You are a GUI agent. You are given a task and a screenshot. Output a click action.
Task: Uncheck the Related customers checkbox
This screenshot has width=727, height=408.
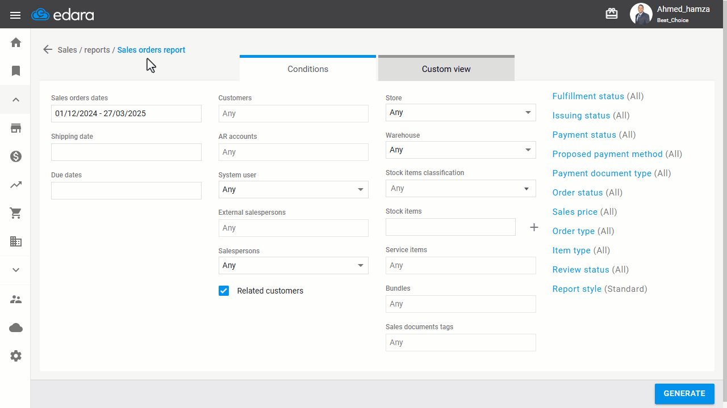(224, 291)
